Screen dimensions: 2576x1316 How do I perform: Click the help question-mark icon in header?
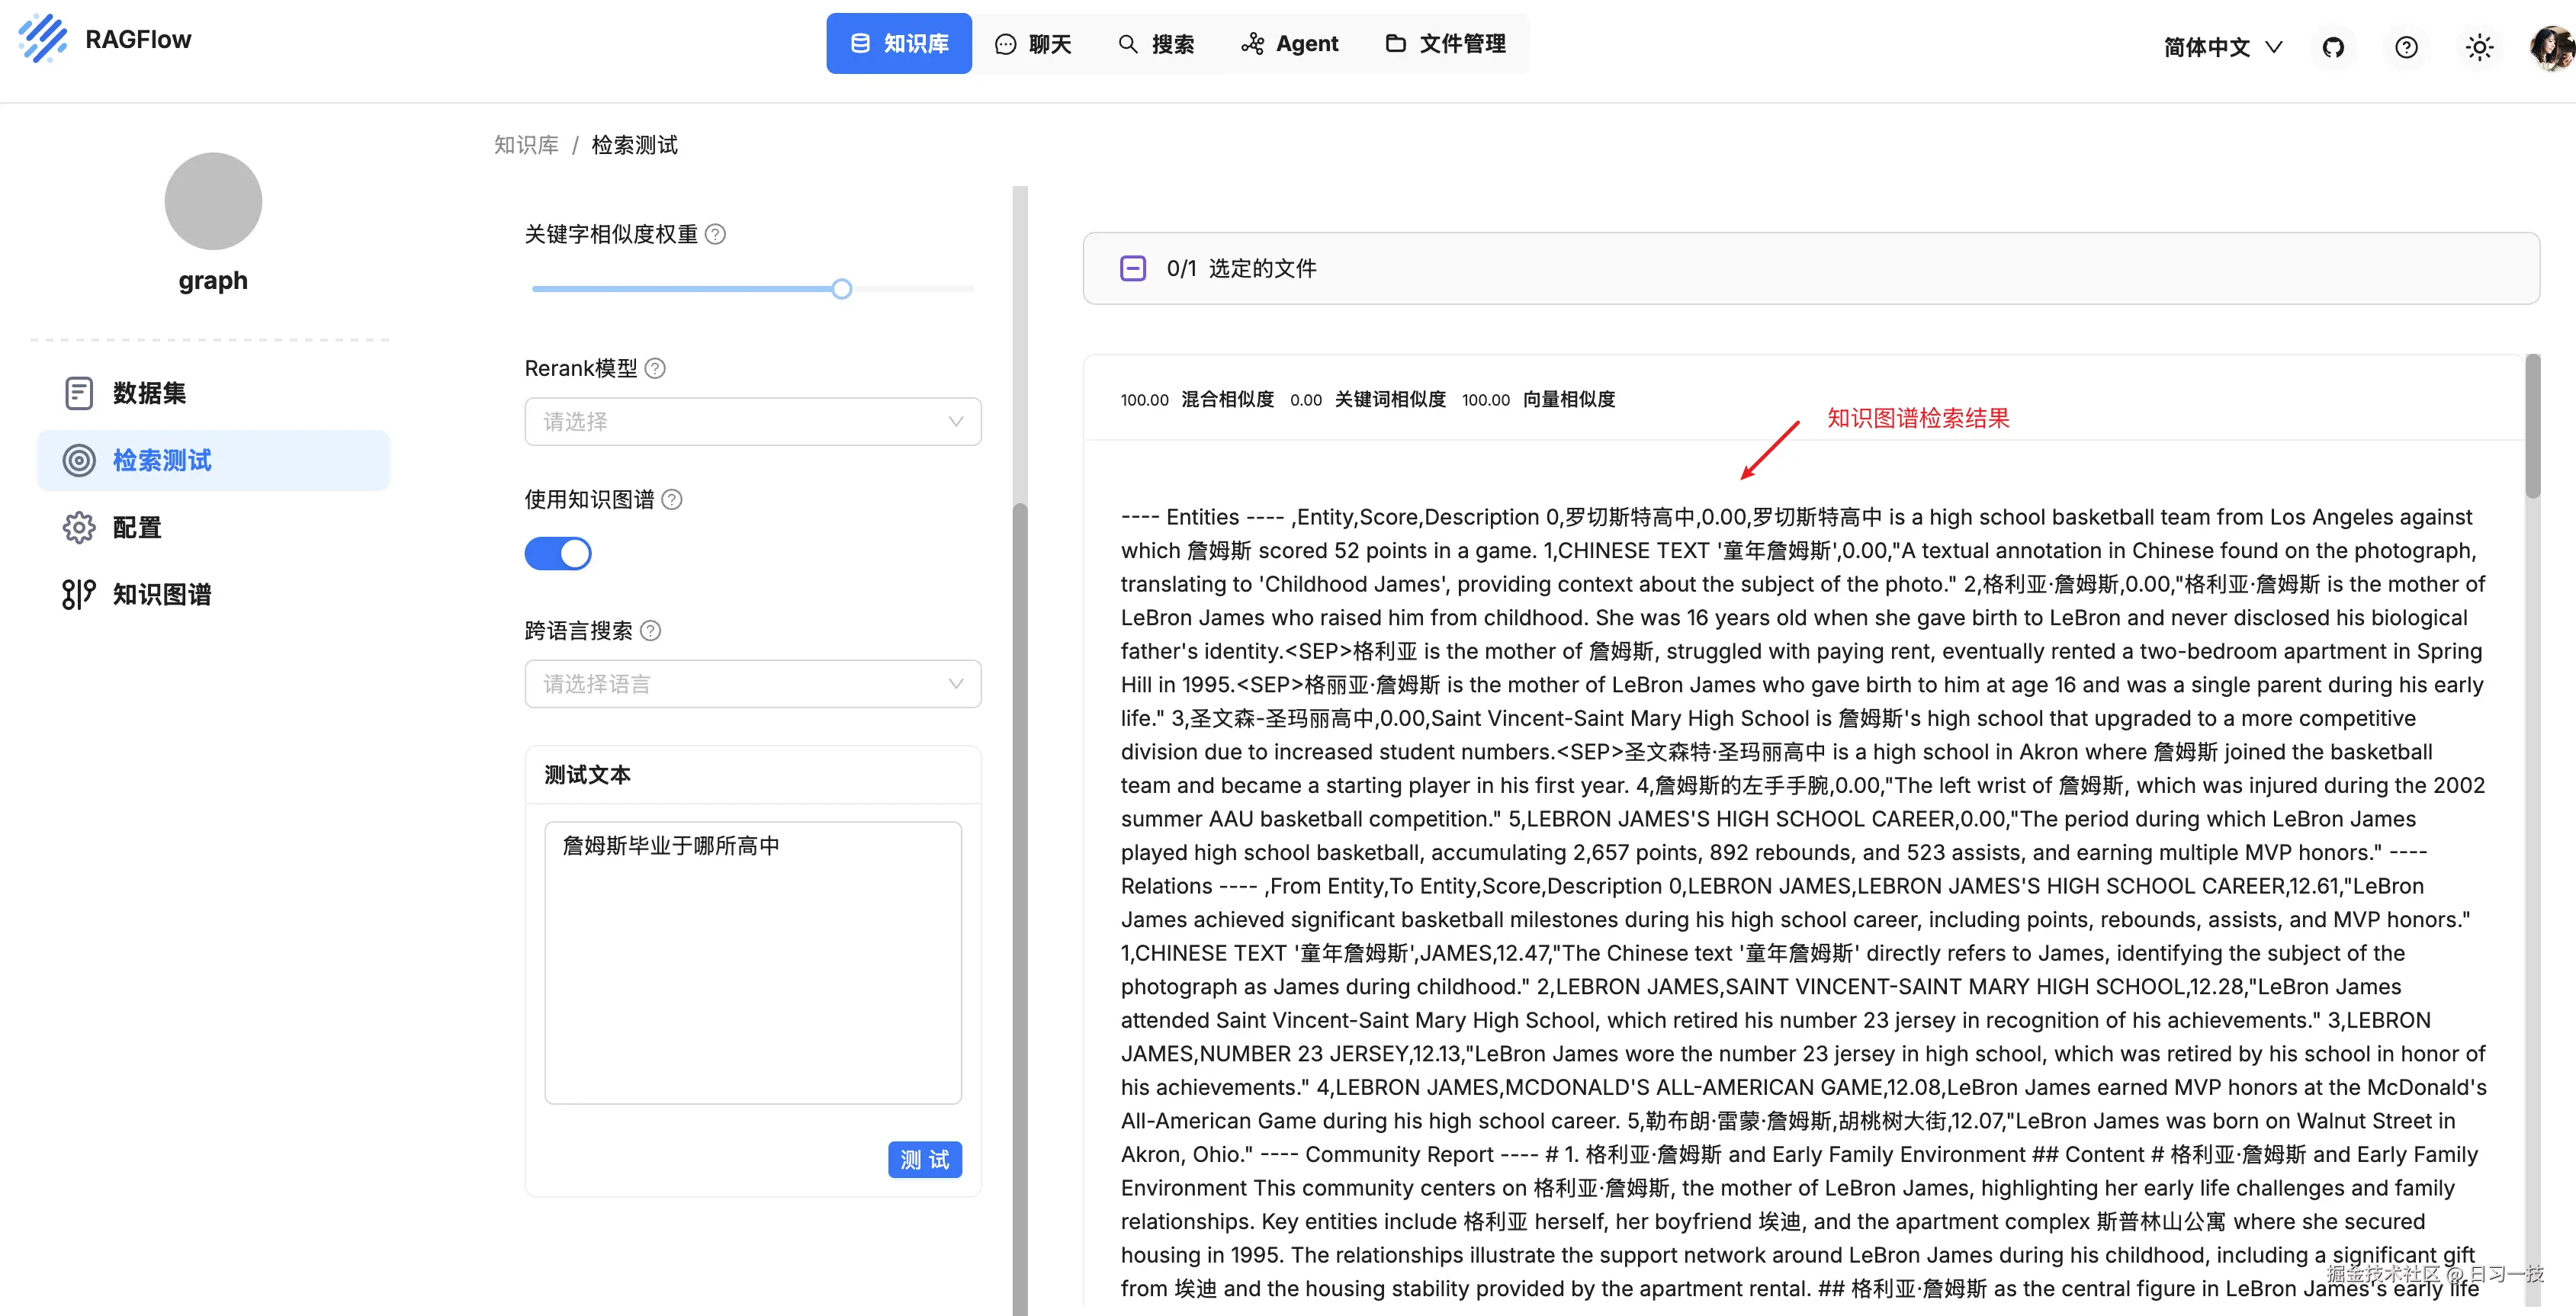pyautogui.click(x=2406, y=47)
